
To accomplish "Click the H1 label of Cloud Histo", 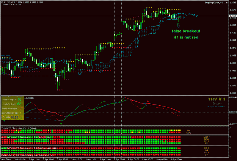I will click(x=188, y=130).
